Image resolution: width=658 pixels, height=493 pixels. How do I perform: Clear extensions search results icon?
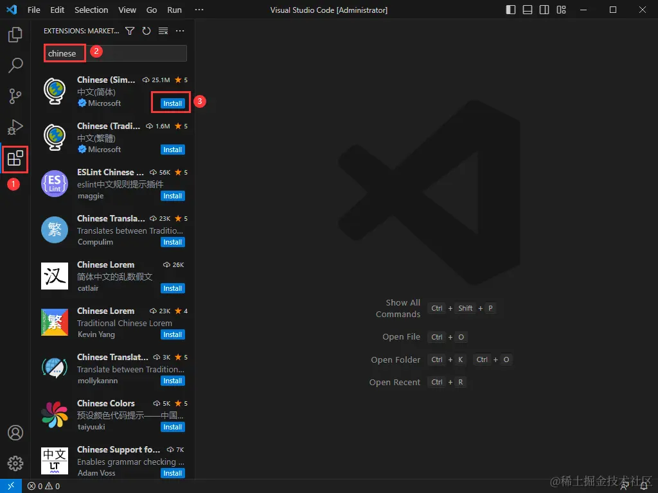pos(163,31)
